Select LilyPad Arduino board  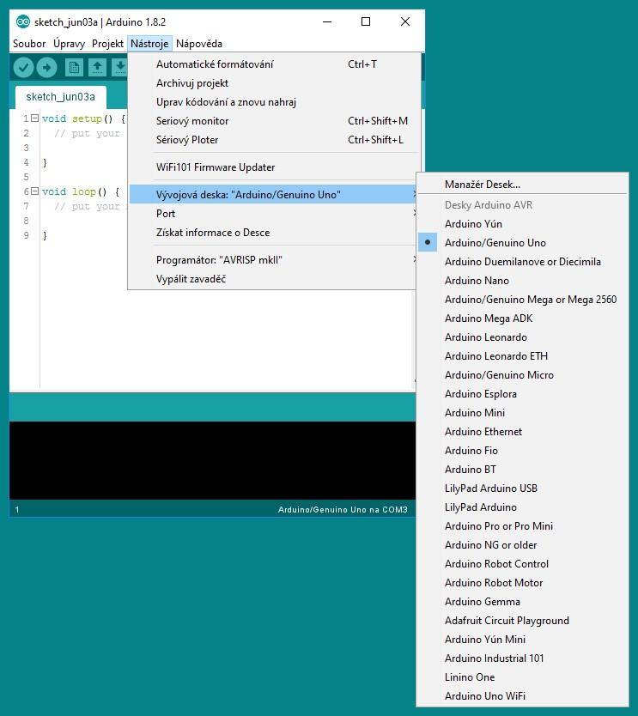tap(522, 507)
